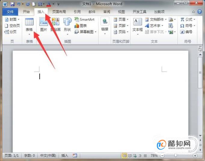Click the Save icon in quick access toolbar
The height and width of the screenshot is (161, 205).
12,4
